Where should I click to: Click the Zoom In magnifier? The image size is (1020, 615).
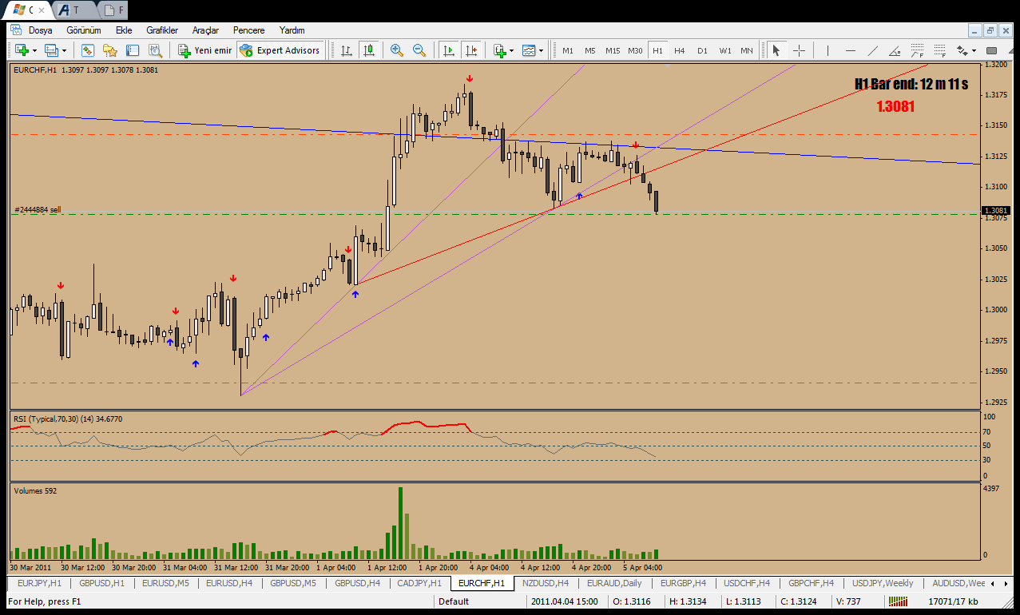coord(397,50)
